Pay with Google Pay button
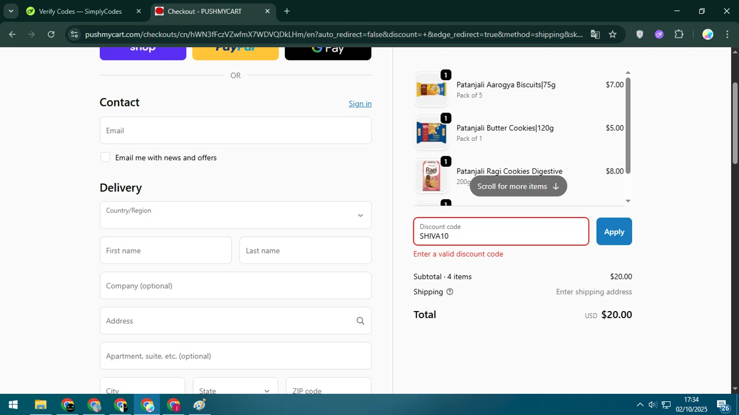Image resolution: width=739 pixels, height=415 pixels. point(328,54)
